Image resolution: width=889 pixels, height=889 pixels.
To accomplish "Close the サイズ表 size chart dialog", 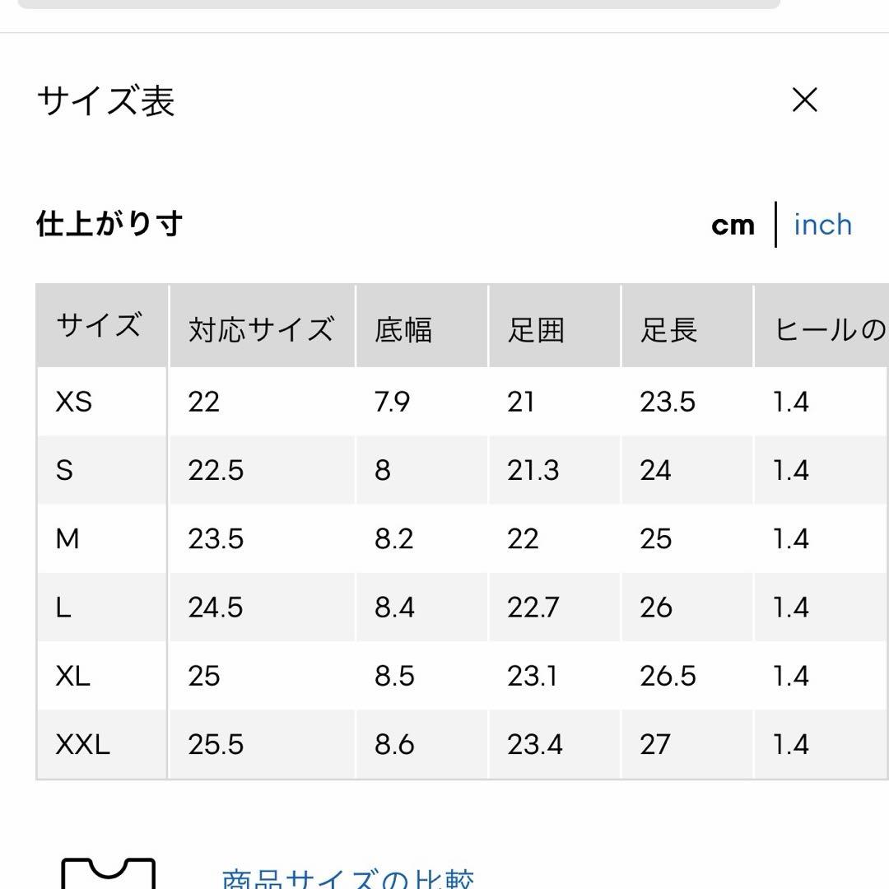I will point(804,100).
